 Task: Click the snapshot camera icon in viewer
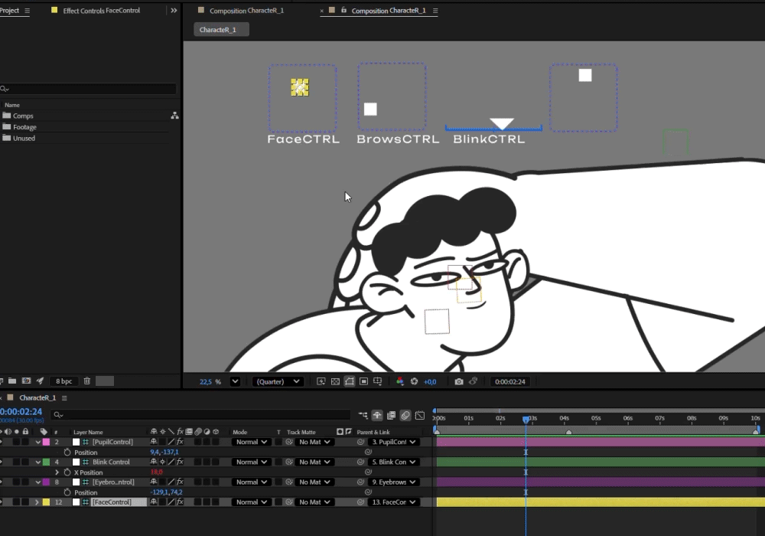coord(459,381)
